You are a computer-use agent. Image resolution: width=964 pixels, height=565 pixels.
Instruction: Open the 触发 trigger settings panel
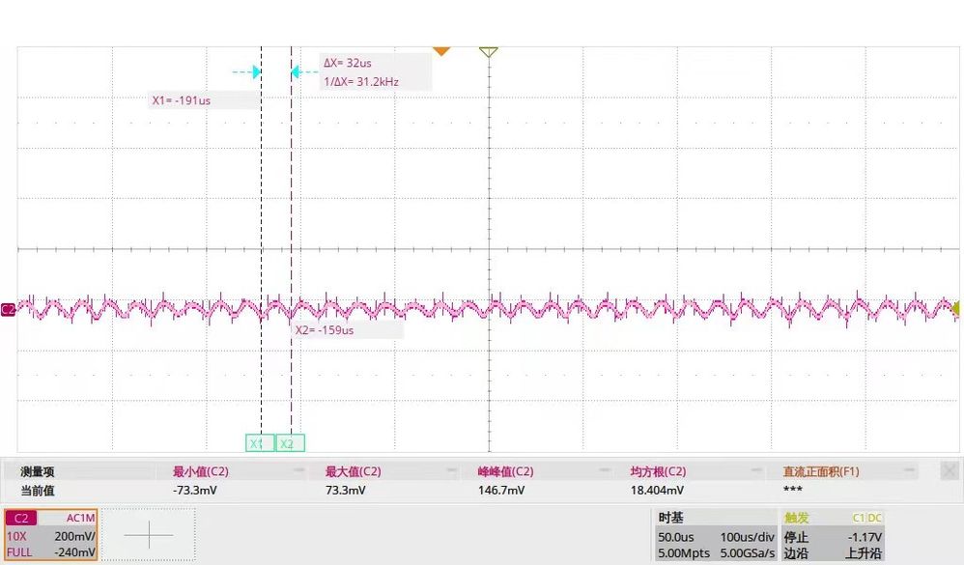(798, 518)
